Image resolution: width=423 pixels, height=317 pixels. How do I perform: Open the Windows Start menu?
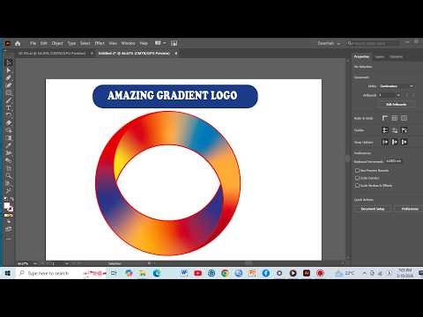8,273
